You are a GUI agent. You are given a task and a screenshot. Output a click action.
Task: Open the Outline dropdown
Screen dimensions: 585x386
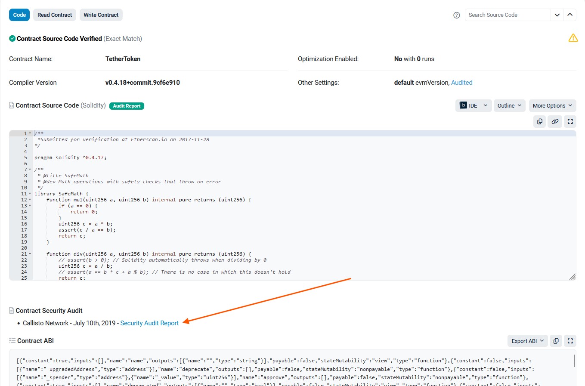point(509,105)
